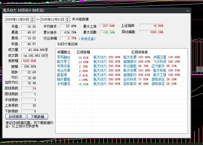Open the 时段行情回溯 tab
203x146 pixels.
67,44
